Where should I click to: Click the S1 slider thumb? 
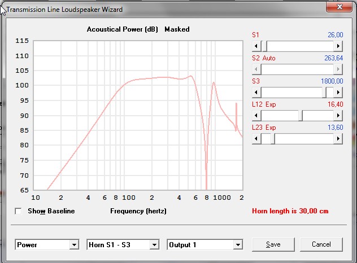(264, 46)
